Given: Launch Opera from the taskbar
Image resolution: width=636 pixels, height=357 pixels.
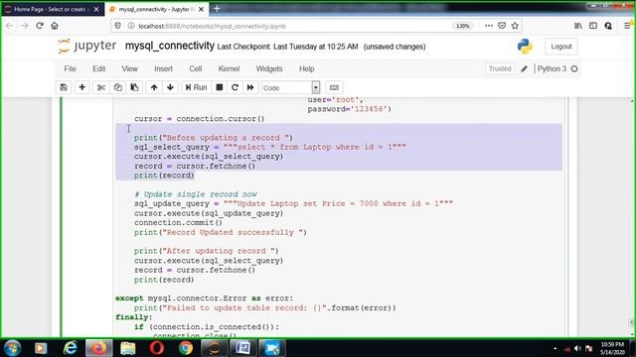Looking at the screenshot, I should click(x=157, y=348).
